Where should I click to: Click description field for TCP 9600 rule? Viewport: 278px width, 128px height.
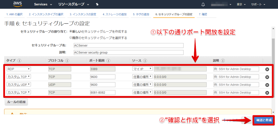pos(236,77)
